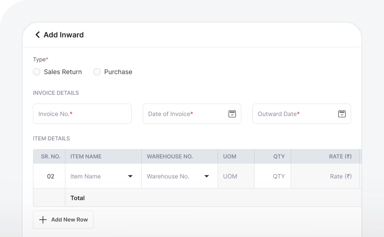Focus the Invoice No. input field
Image resolution: width=384 pixels, height=237 pixels.
tap(82, 114)
